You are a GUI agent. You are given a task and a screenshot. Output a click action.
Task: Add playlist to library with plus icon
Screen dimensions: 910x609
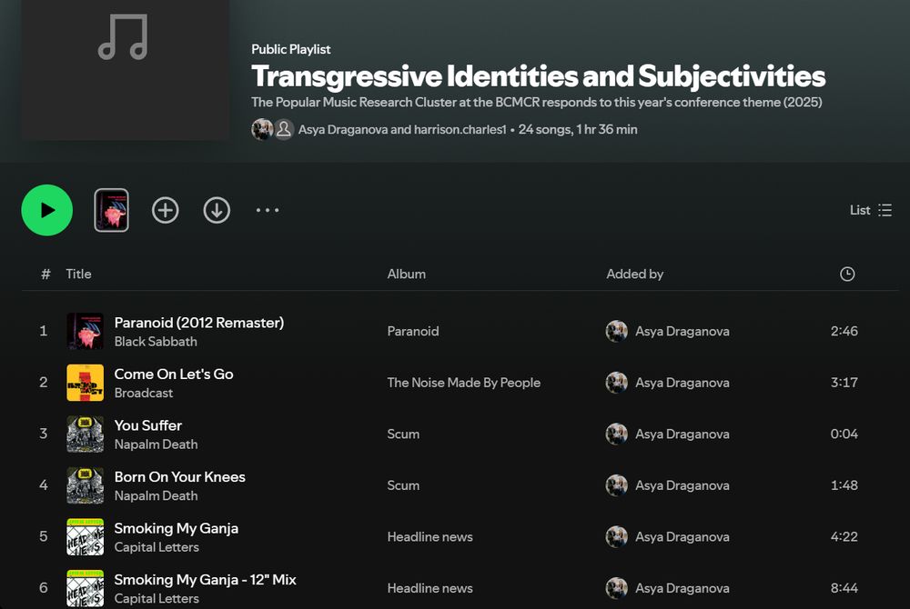coord(166,210)
